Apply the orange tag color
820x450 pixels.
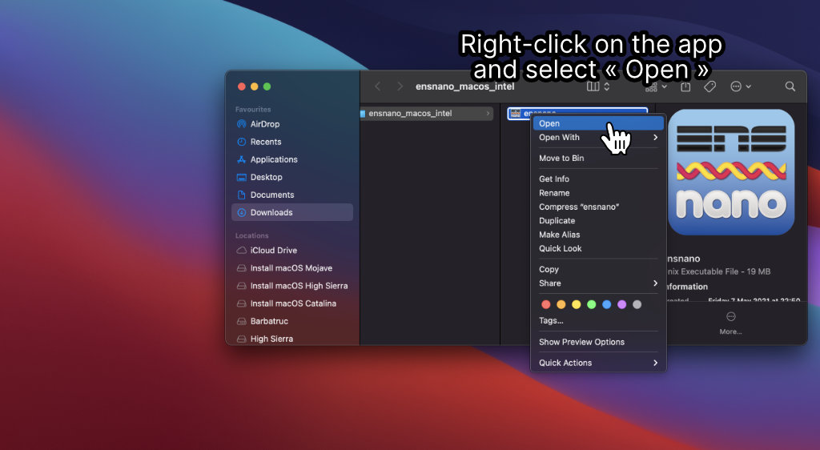[x=561, y=305]
